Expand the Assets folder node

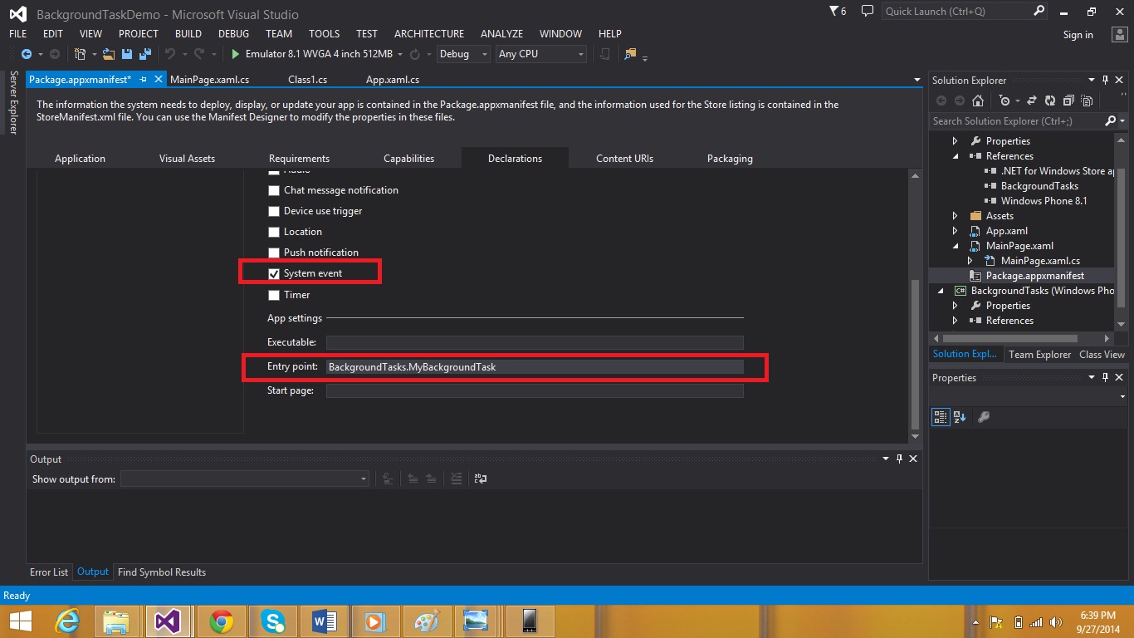pos(955,216)
